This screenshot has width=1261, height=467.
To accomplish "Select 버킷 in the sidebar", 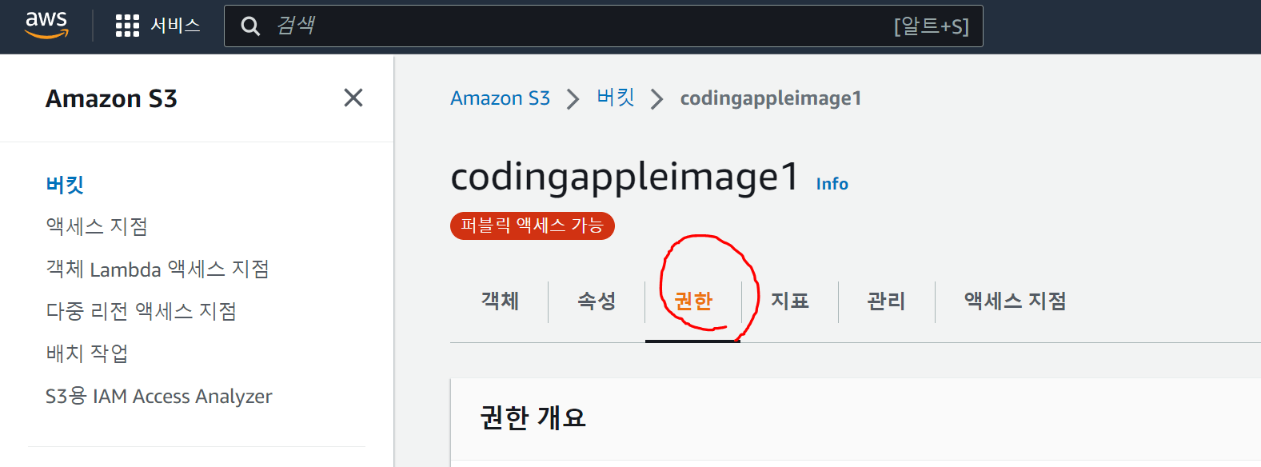I will (65, 185).
